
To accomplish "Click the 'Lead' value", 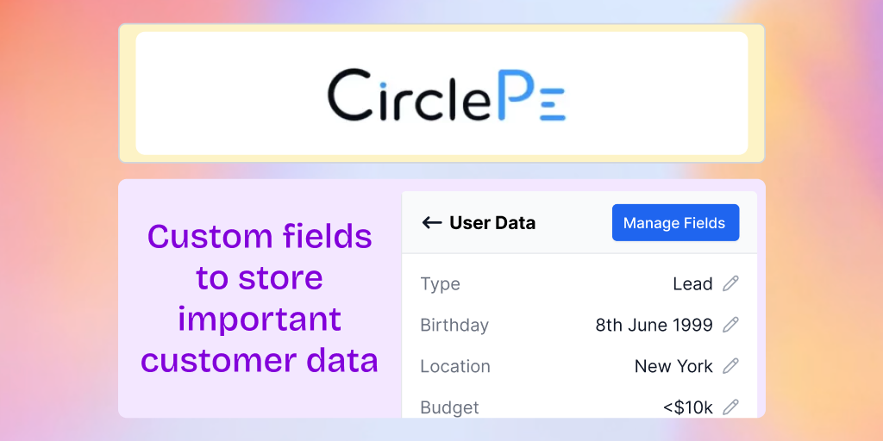I will coord(692,284).
